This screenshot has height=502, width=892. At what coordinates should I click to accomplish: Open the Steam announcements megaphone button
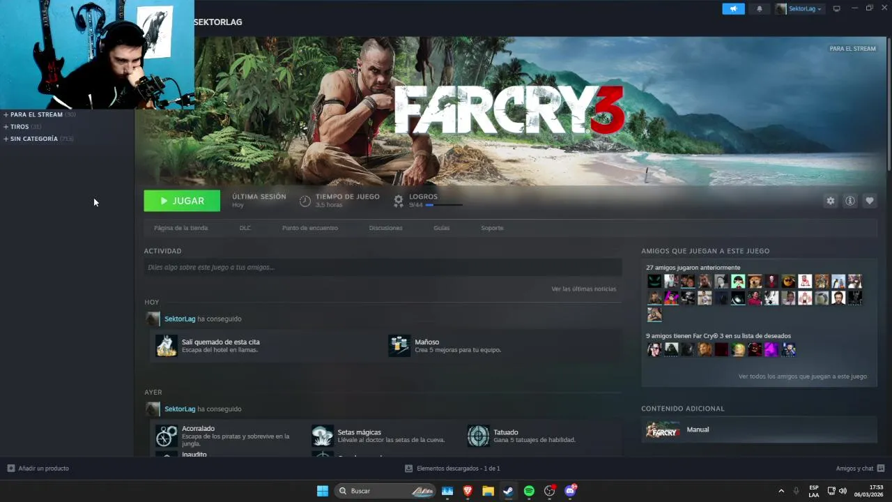733,9
